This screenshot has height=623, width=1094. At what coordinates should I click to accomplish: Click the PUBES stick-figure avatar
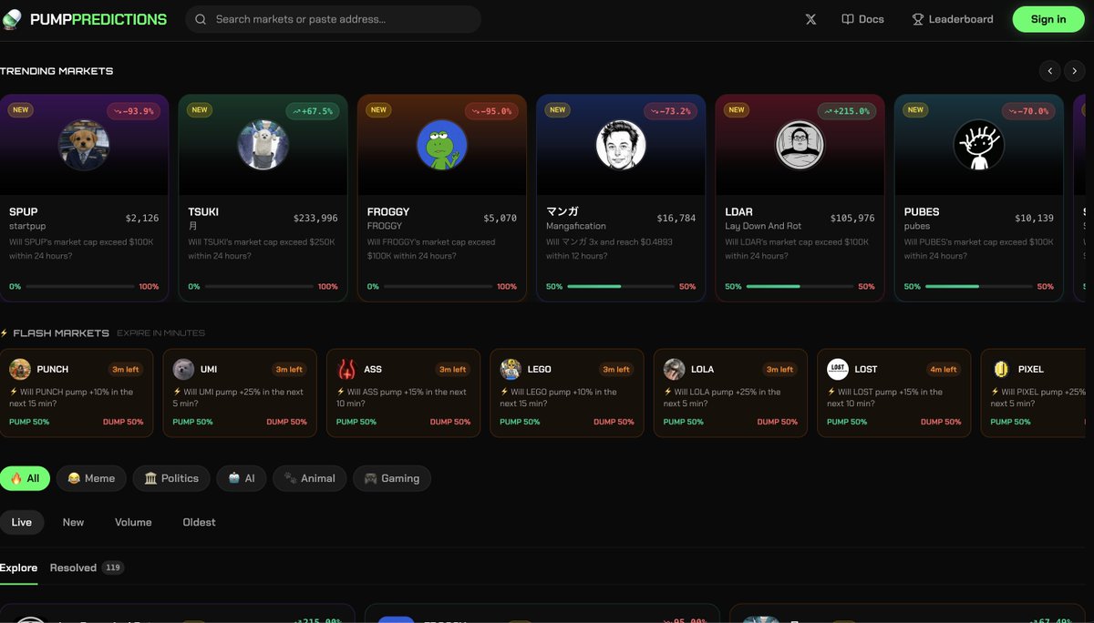tap(979, 145)
